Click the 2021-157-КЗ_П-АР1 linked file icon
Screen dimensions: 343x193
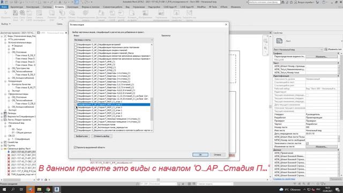click(9, 152)
